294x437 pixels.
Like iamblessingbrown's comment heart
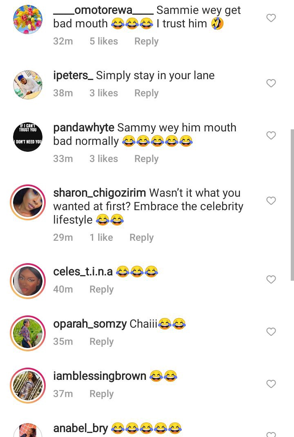click(271, 384)
